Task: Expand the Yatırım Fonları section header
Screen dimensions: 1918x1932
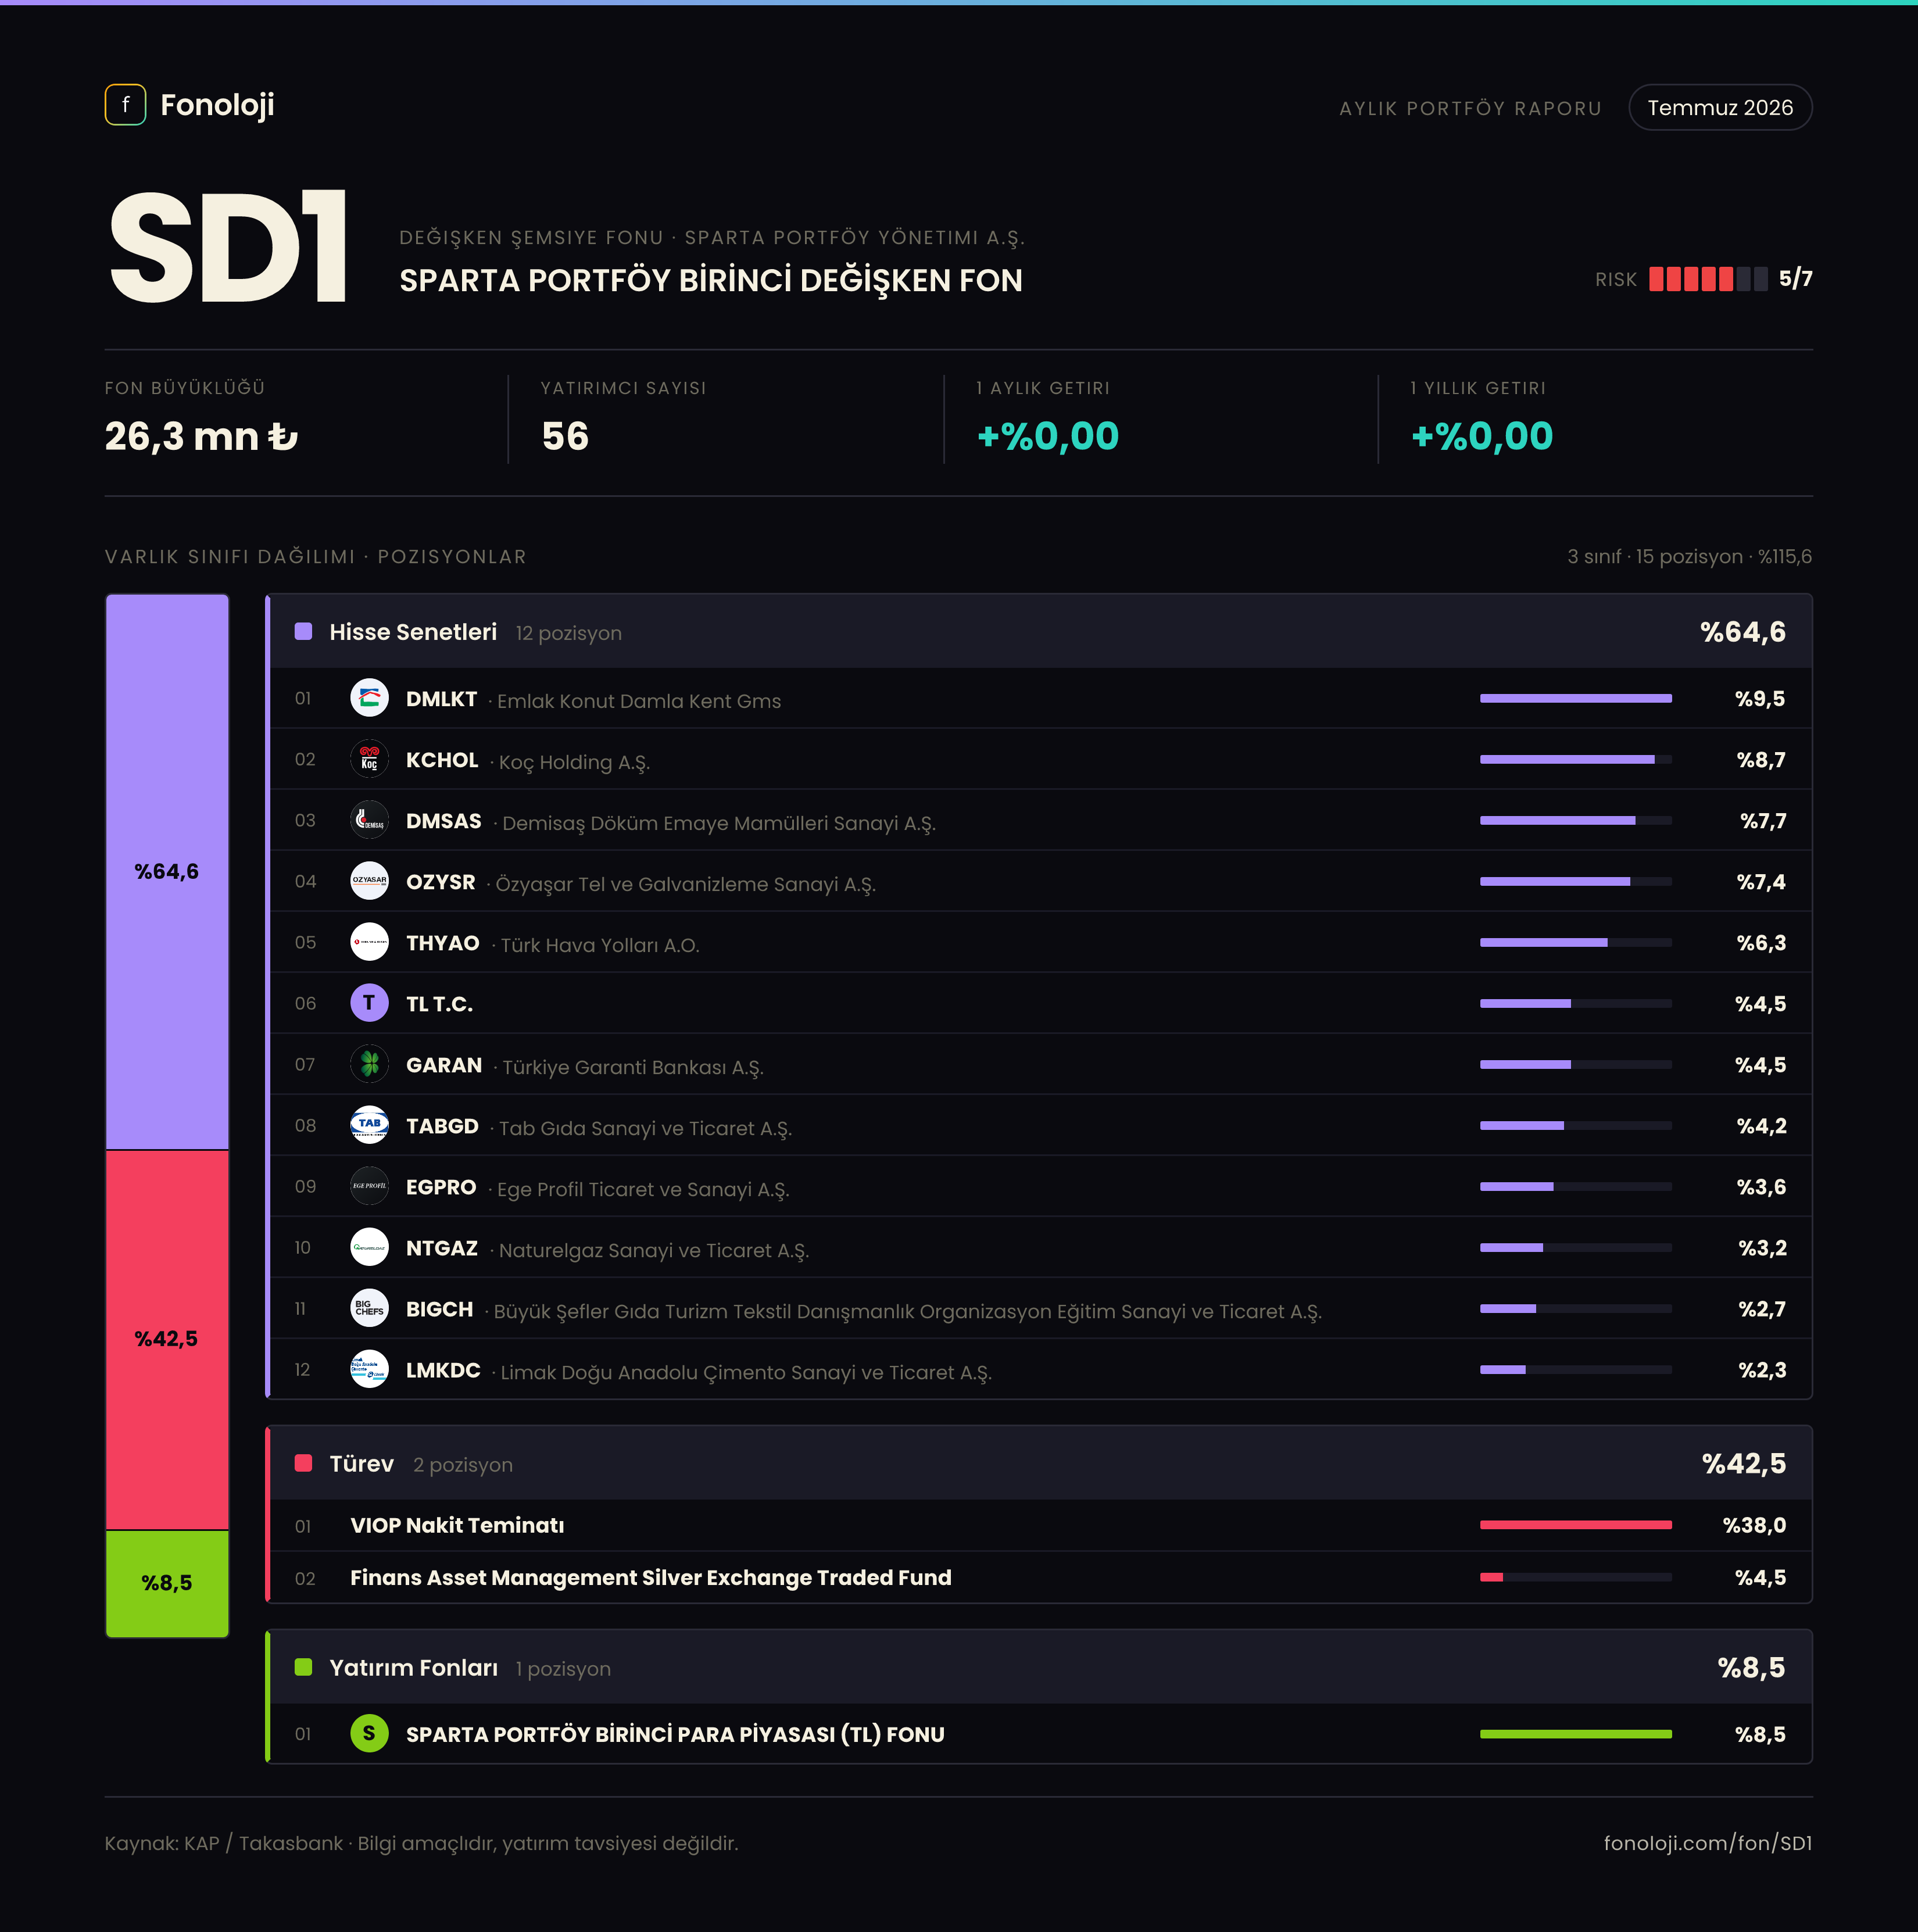Action: pyautogui.click(x=1040, y=1667)
